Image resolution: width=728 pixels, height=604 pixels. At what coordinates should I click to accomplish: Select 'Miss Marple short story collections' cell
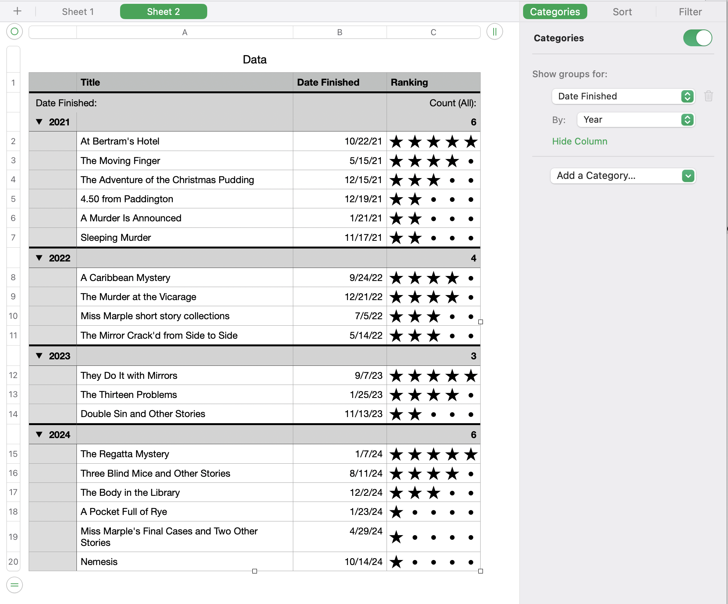[185, 316]
